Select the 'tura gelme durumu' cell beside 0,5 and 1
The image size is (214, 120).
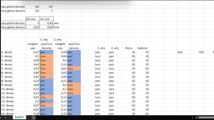pyautogui.click(x=13, y=11)
